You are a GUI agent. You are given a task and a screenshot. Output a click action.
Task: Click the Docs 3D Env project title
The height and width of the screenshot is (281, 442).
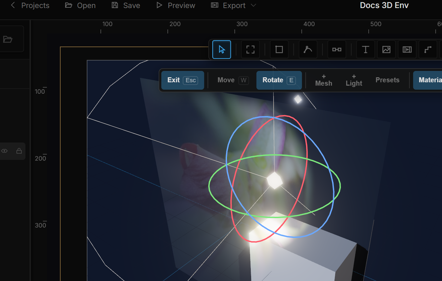384,5
